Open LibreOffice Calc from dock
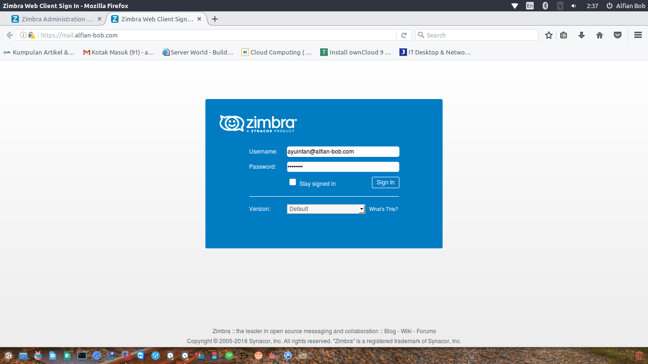The height and width of the screenshot is (364, 648). click(67, 355)
